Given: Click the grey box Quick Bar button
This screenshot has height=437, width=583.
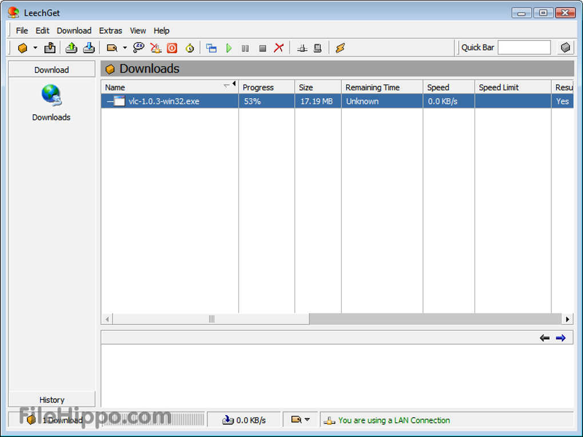Looking at the screenshot, I should click(x=565, y=47).
